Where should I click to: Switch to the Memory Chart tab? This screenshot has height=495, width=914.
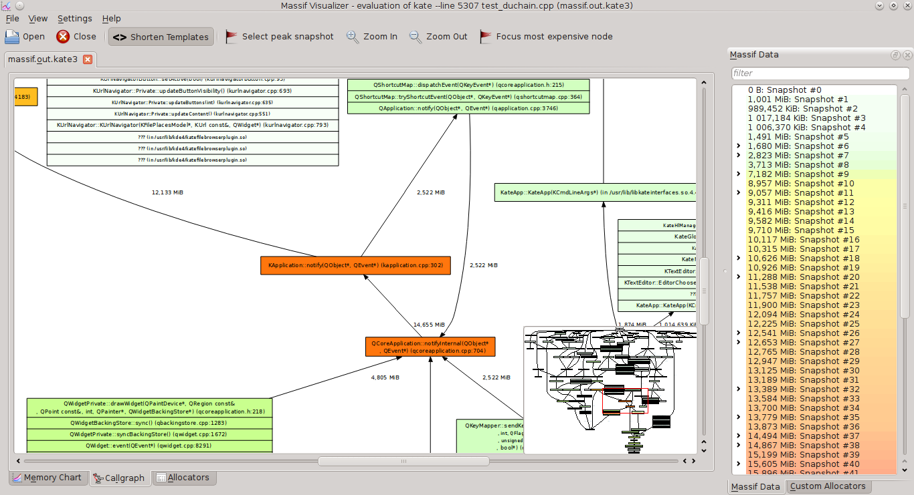[47, 478]
